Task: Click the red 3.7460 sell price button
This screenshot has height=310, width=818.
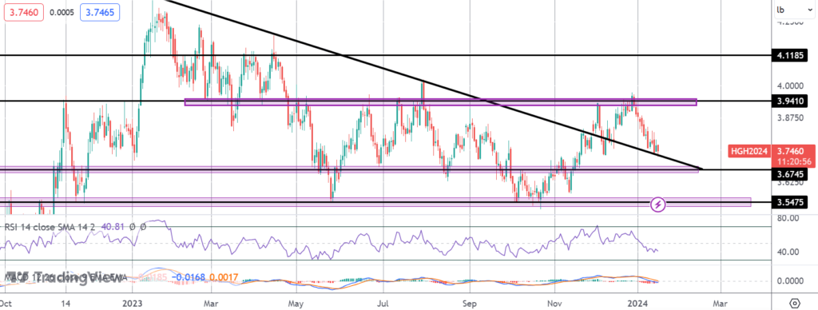Action: coord(23,13)
